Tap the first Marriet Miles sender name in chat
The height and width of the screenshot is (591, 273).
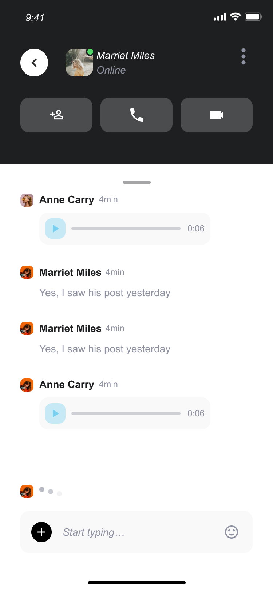pyautogui.click(x=70, y=273)
